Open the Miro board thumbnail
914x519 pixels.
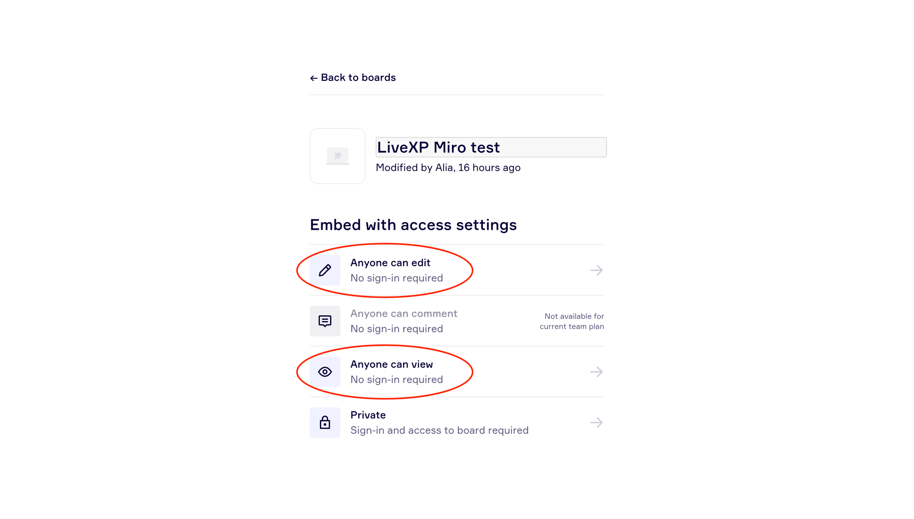point(338,156)
